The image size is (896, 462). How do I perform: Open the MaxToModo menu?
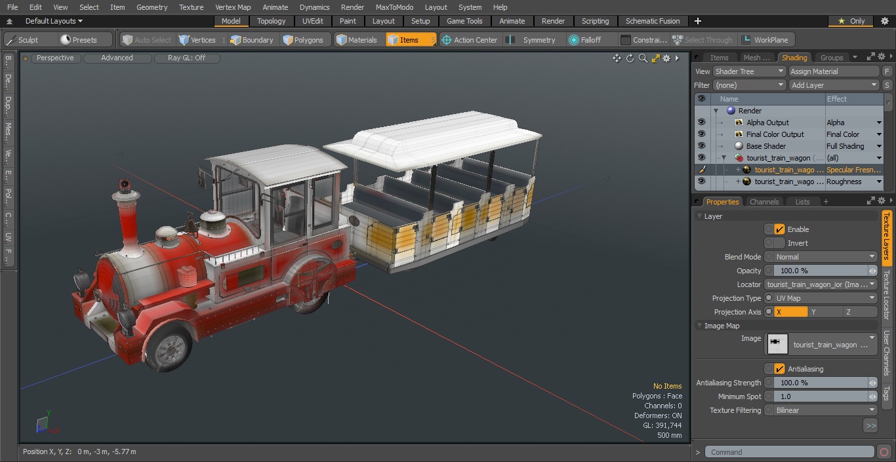tap(394, 7)
